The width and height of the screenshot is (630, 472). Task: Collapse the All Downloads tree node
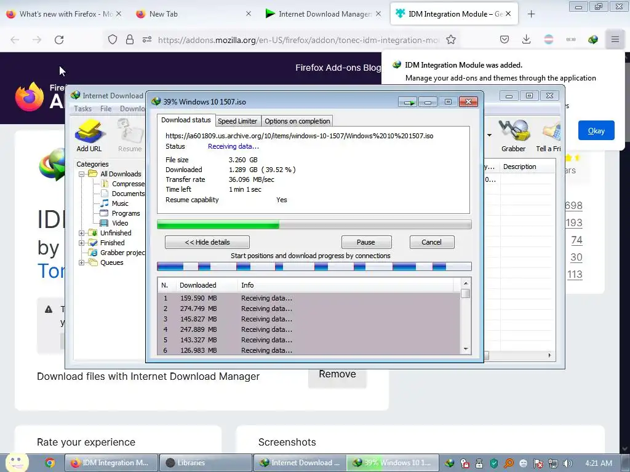pos(82,174)
